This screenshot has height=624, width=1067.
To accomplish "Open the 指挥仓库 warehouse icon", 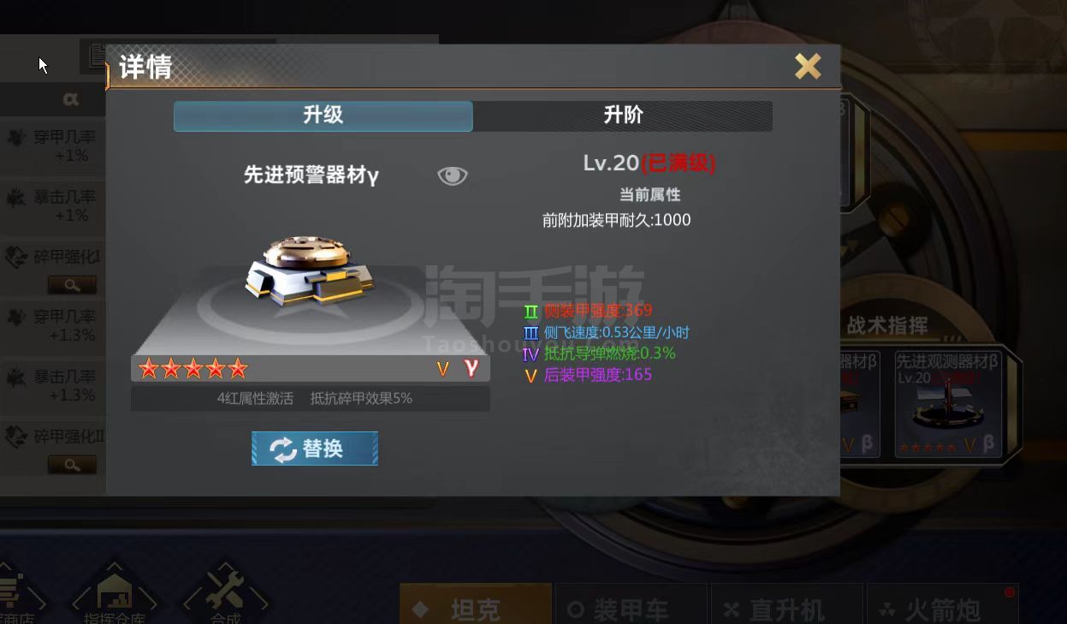I will pos(115,594).
